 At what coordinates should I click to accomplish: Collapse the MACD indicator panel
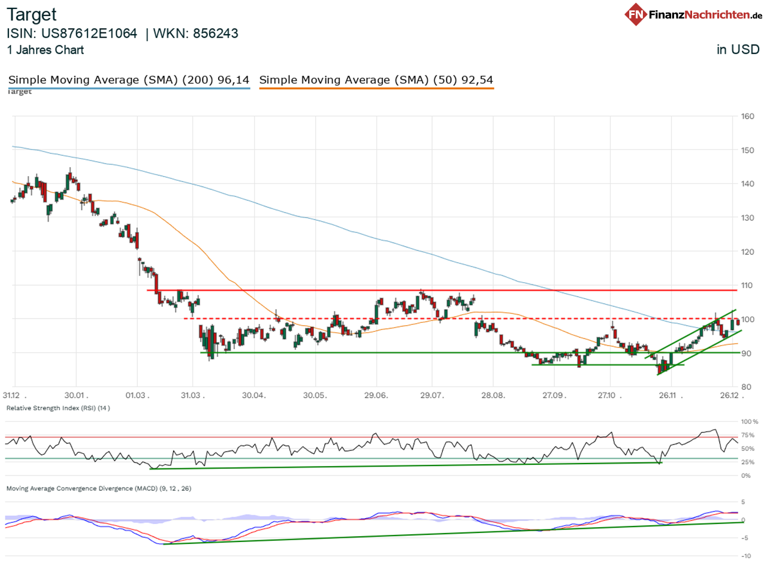coord(98,488)
